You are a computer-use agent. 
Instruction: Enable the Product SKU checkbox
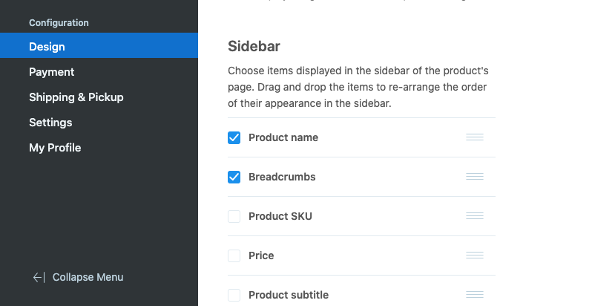(x=234, y=216)
